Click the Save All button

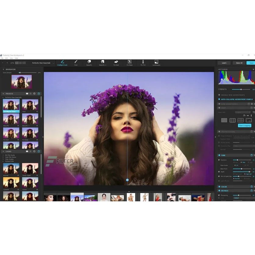[239, 63]
